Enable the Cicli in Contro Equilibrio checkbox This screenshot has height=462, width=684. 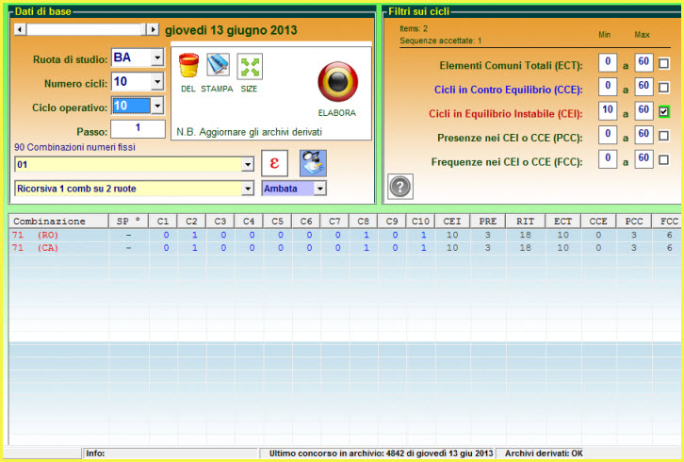663,88
